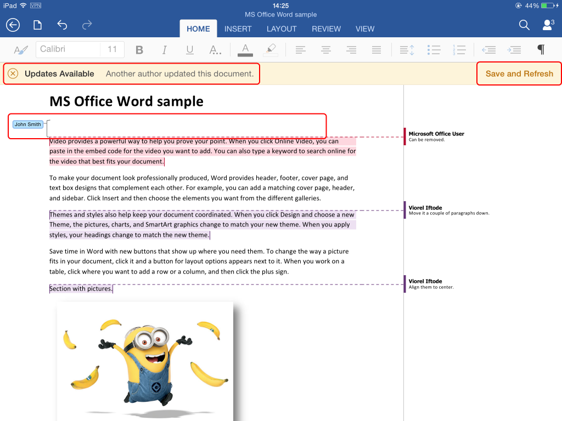Choose the font color swatch
The image size is (562, 421).
pyautogui.click(x=245, y=50)
